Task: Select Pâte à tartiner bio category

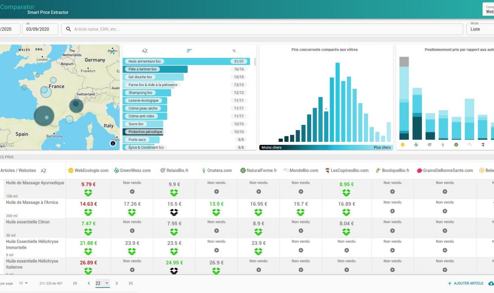Action: coord(155,69)
